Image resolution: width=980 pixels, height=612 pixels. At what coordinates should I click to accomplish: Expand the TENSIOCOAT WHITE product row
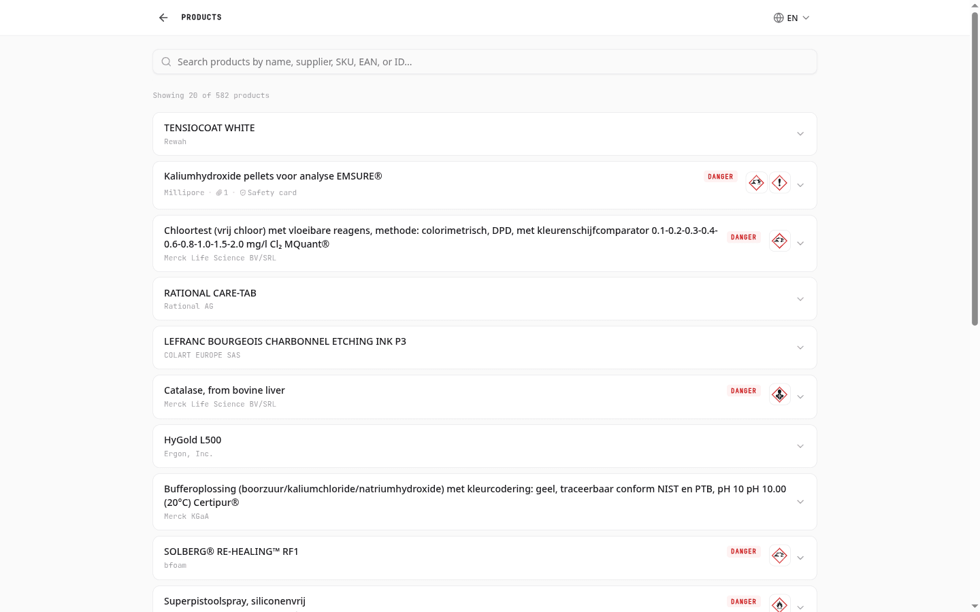coord(800,134)
